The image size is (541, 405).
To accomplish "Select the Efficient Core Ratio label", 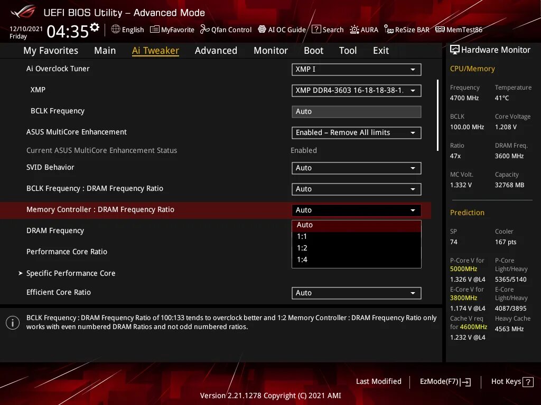I will [59, 292].
